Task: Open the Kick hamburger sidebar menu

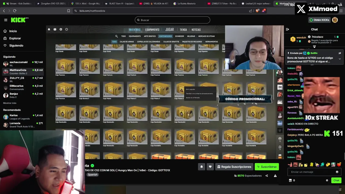Action: [x=6, y=20]
